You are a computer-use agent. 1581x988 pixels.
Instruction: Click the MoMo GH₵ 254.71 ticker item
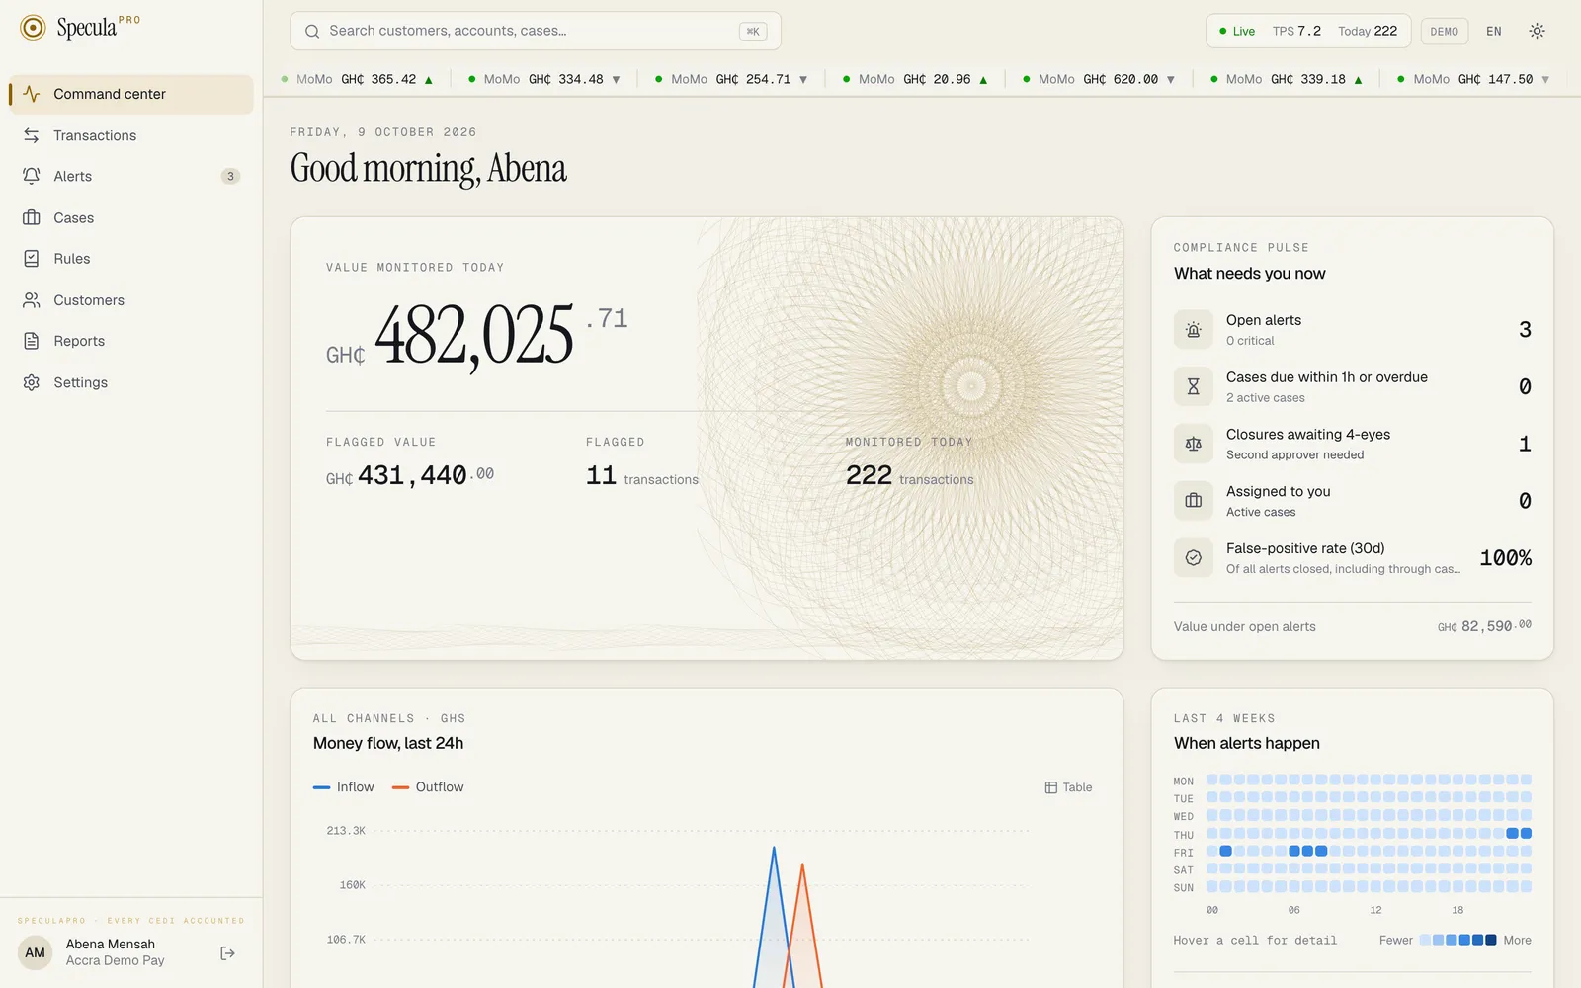[732, 79]
